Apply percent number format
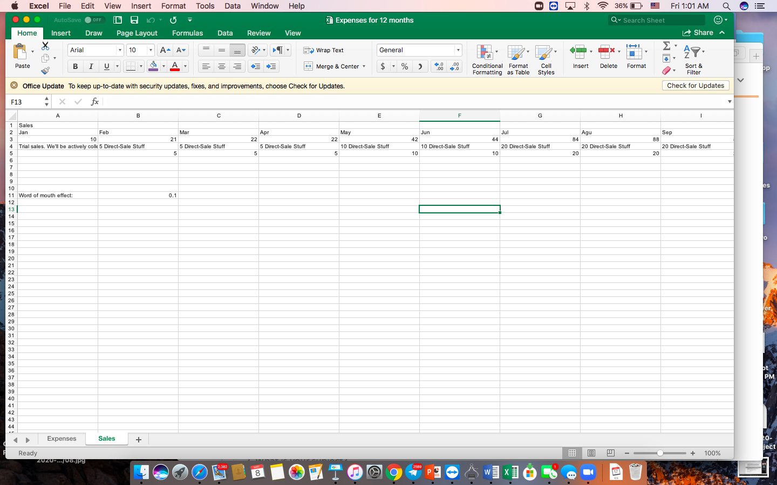This screenshot has width=777, height=485. pyautogui.click(x=404, y=66)
